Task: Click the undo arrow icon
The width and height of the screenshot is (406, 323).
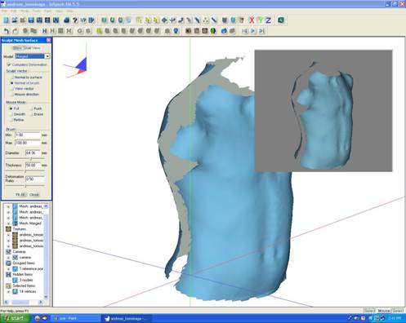Action: pos(7,31)
